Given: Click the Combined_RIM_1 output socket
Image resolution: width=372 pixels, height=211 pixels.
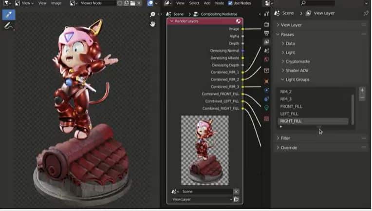Looking at the screenshot, I should 242,72.
